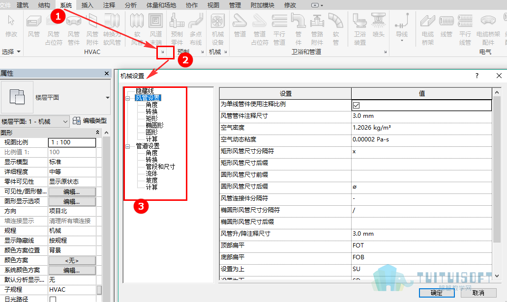This screenshot has width=507, height=302.
Task: Select 坡度 under 管道设置
Action: 151,180
